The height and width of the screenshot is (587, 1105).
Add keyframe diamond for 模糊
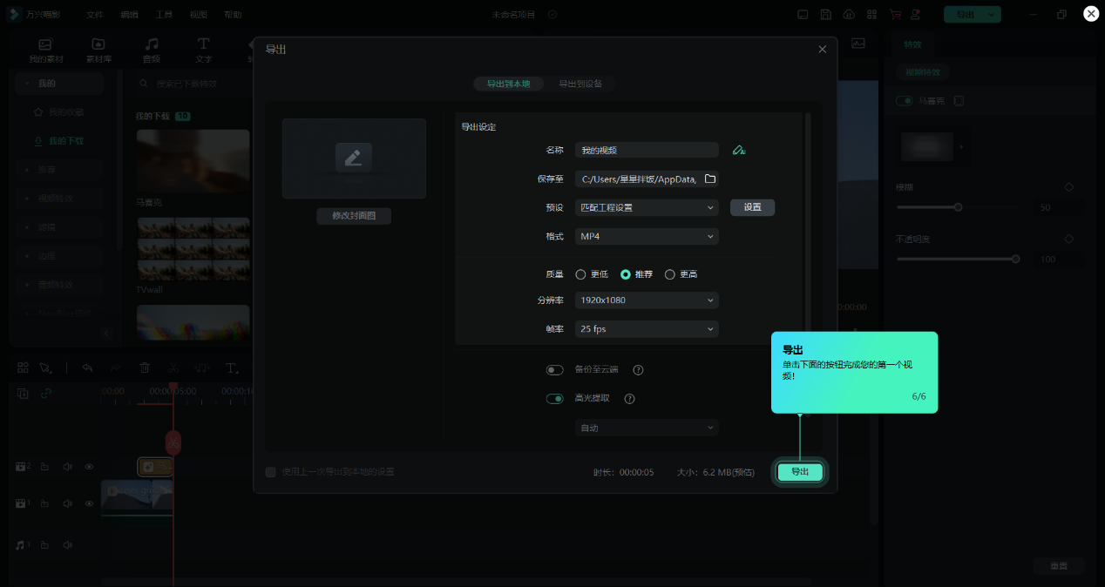tap(1069, 187)
